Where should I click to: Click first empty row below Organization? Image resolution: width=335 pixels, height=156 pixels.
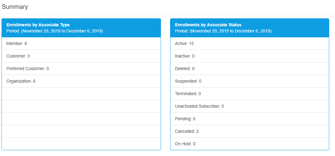pyautogui.click(x=81, y=94)
